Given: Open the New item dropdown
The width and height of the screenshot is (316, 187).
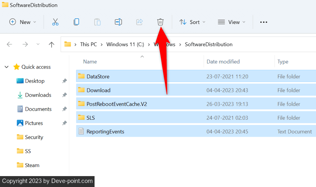Looking at the screenshot, I should point(23,22).
